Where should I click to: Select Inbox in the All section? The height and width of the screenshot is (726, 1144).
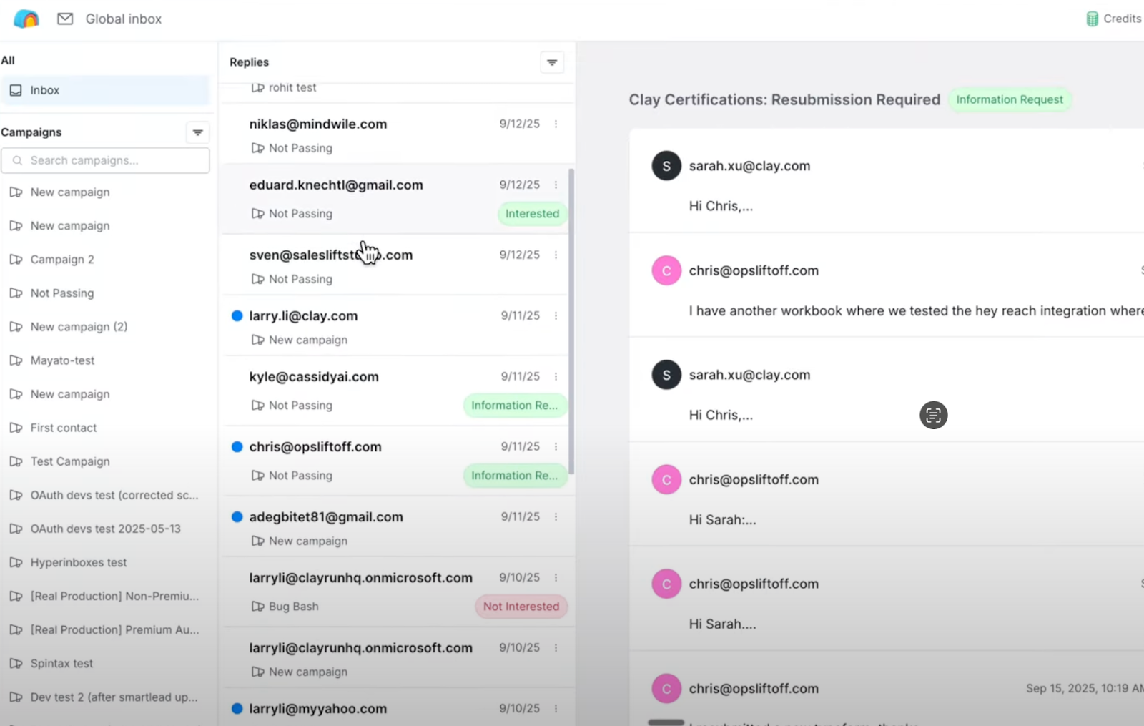pyautogui.click(x=106, y=90)
